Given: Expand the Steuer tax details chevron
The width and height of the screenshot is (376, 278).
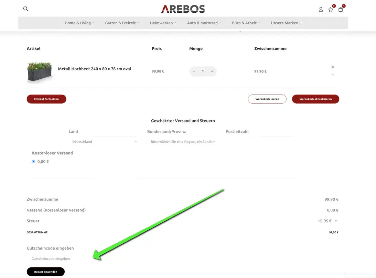Looking at the screenshot, I should point(336,221).
